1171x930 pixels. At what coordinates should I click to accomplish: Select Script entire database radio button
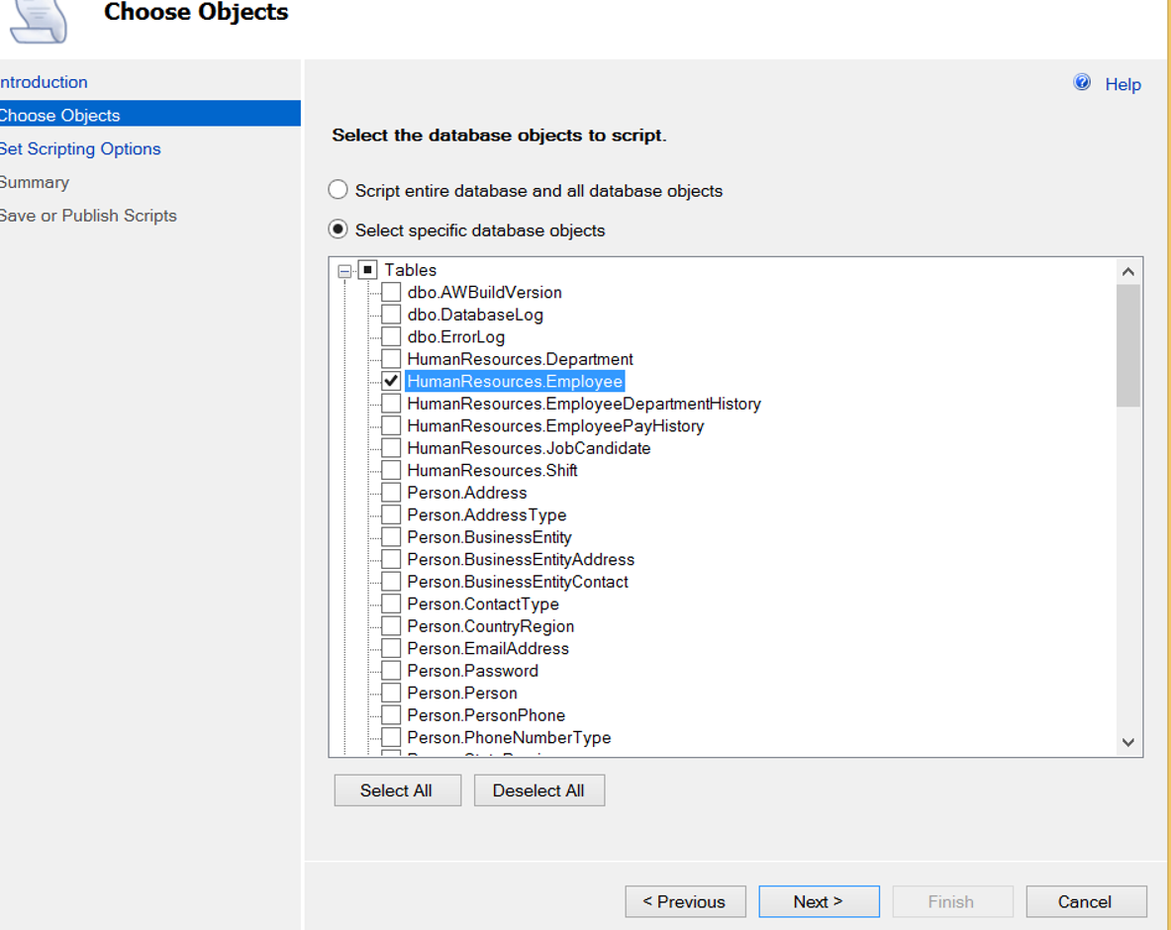point(339,190)
